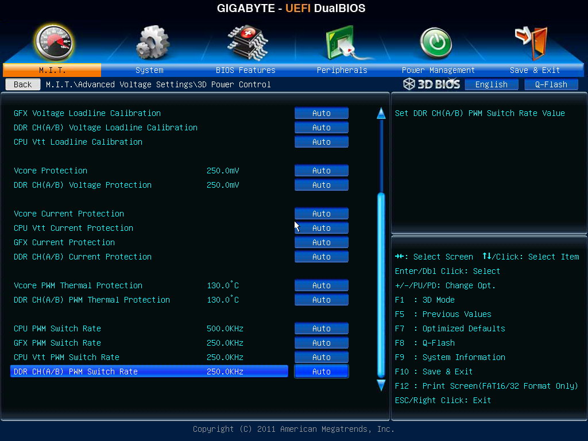The image size is (588, 441).
Task: Open CPU PWM Switch Rate Auto option
Action: tap(322, 328)
